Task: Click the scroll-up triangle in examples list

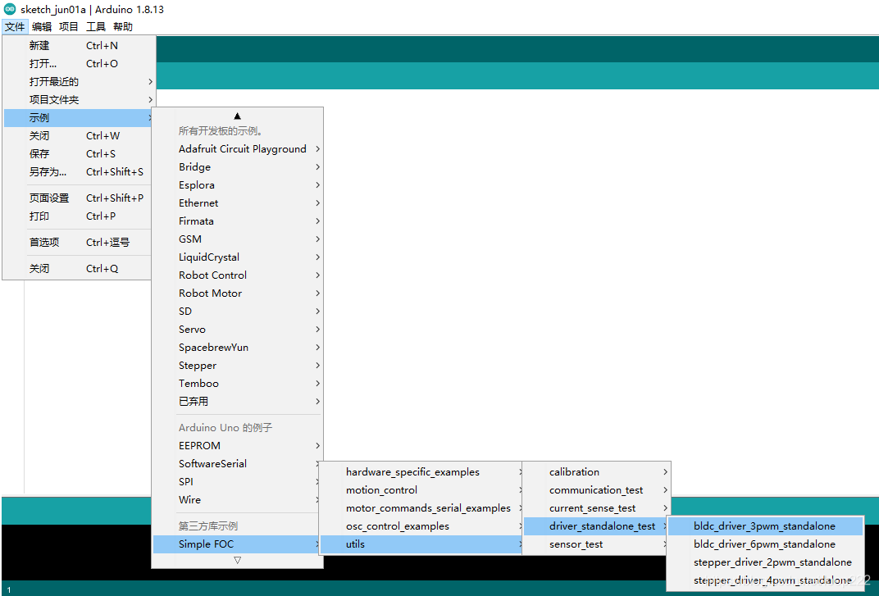Action: [237, 116]
